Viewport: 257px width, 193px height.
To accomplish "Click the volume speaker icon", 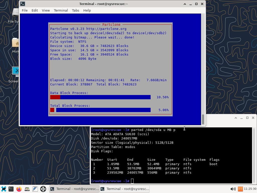I will (233, 189).
